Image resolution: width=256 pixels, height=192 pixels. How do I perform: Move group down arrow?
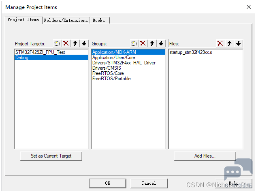tap(161, 43)
